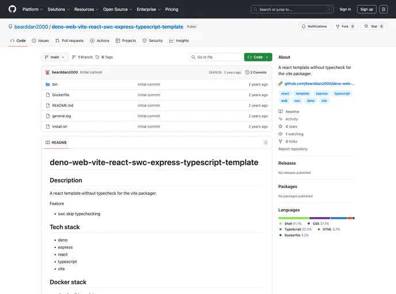Click the Sign up button
The height and width of the screenshot is (294, 396).
tap(366, 9)
